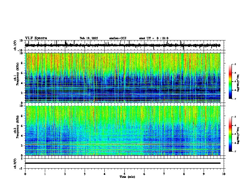Select the date text "Feb. 19, 2025"
Screen dimensions: 252x195
click(89, 38)
